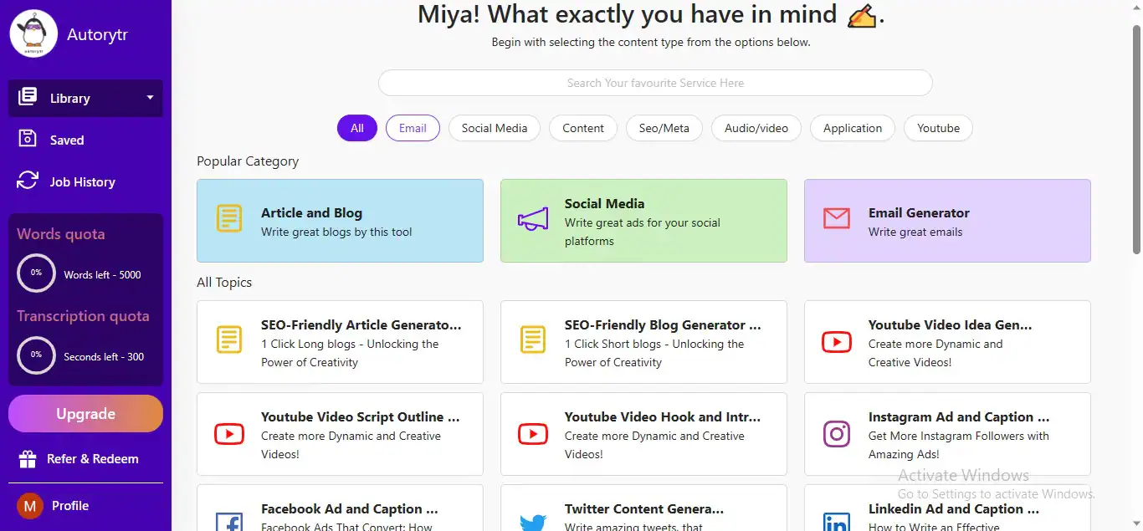Switch to the Email filter tab
1143x531 pixels.
tap(413, 128)
